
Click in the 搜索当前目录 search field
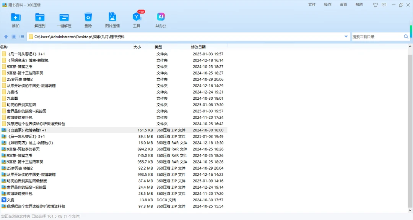pyautogui.click(x=377, y=37)
